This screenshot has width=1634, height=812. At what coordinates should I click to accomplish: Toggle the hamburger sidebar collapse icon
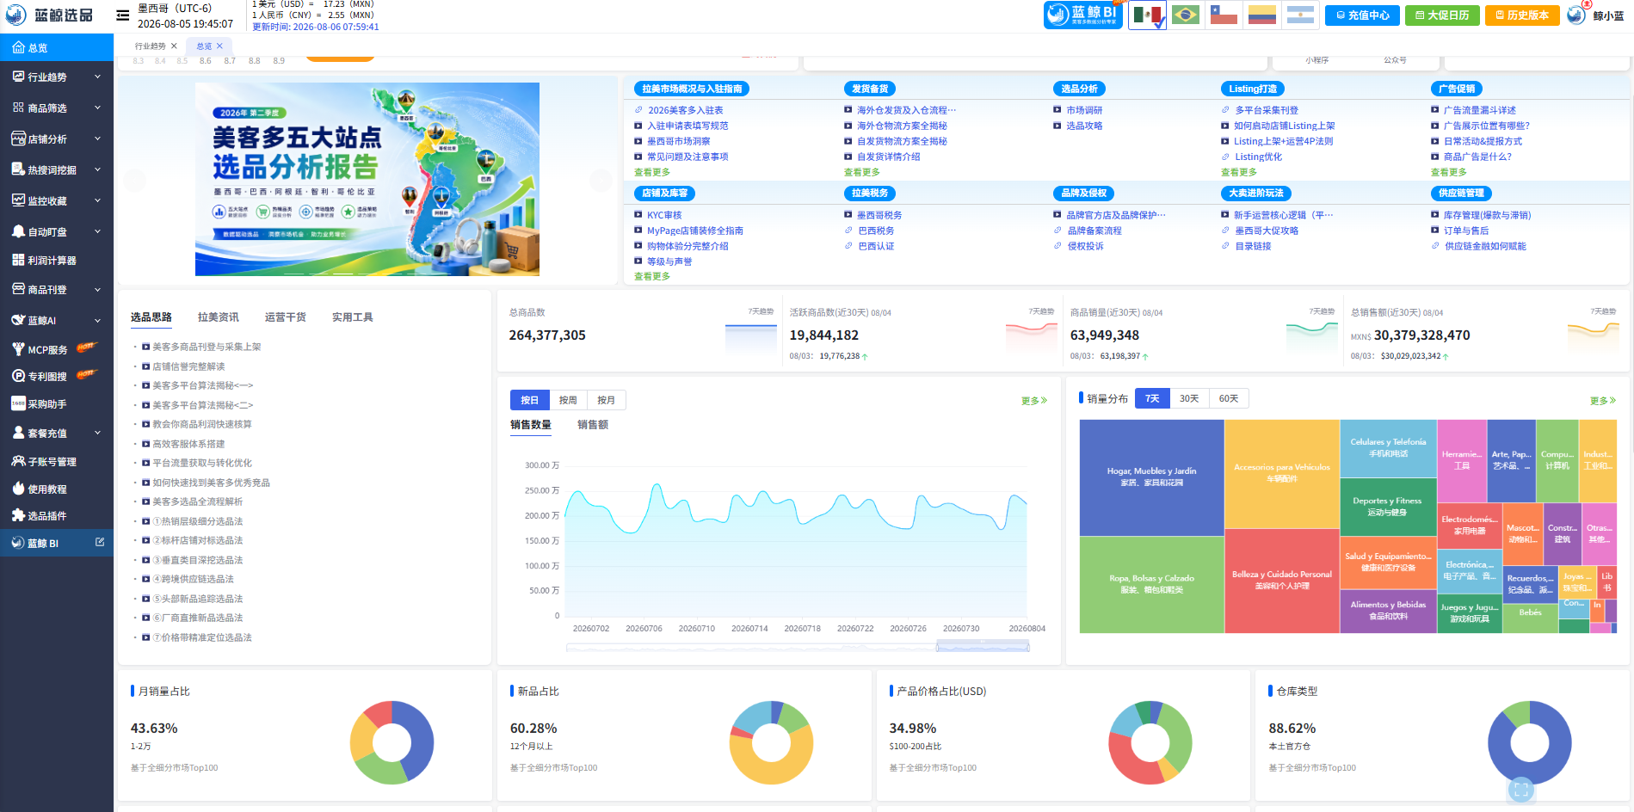coord(123,15)
